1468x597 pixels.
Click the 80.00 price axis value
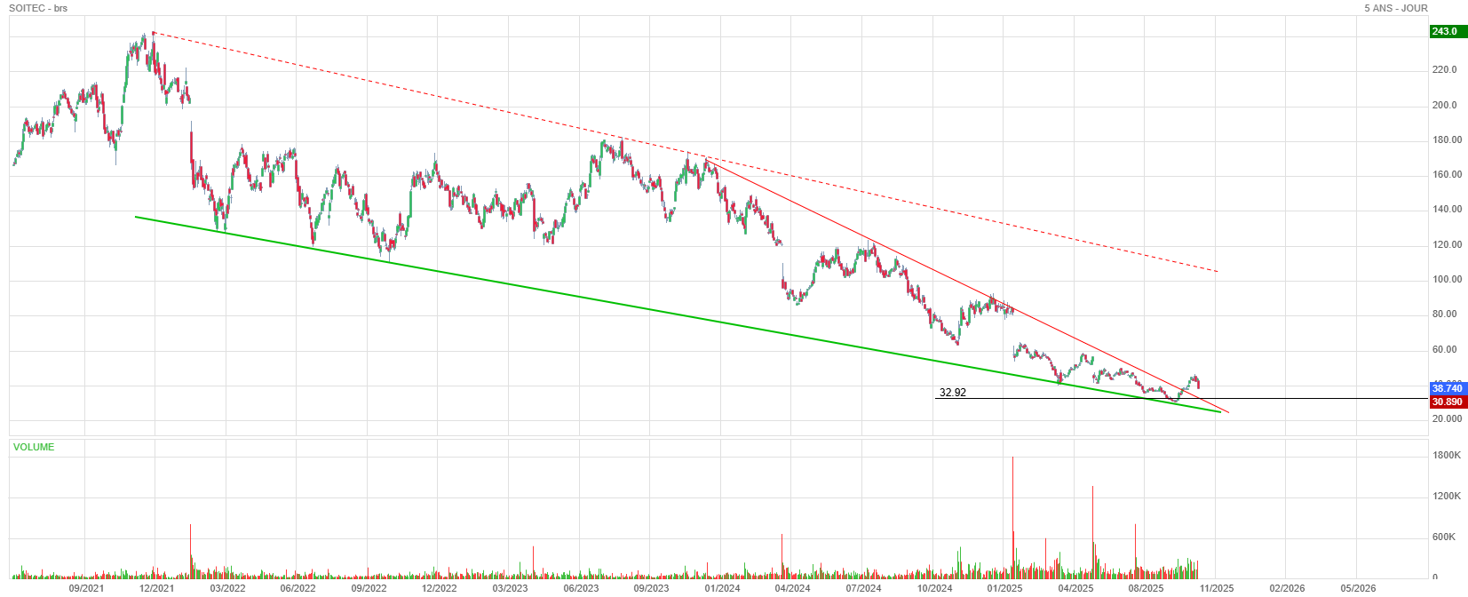click(1444, 314)
